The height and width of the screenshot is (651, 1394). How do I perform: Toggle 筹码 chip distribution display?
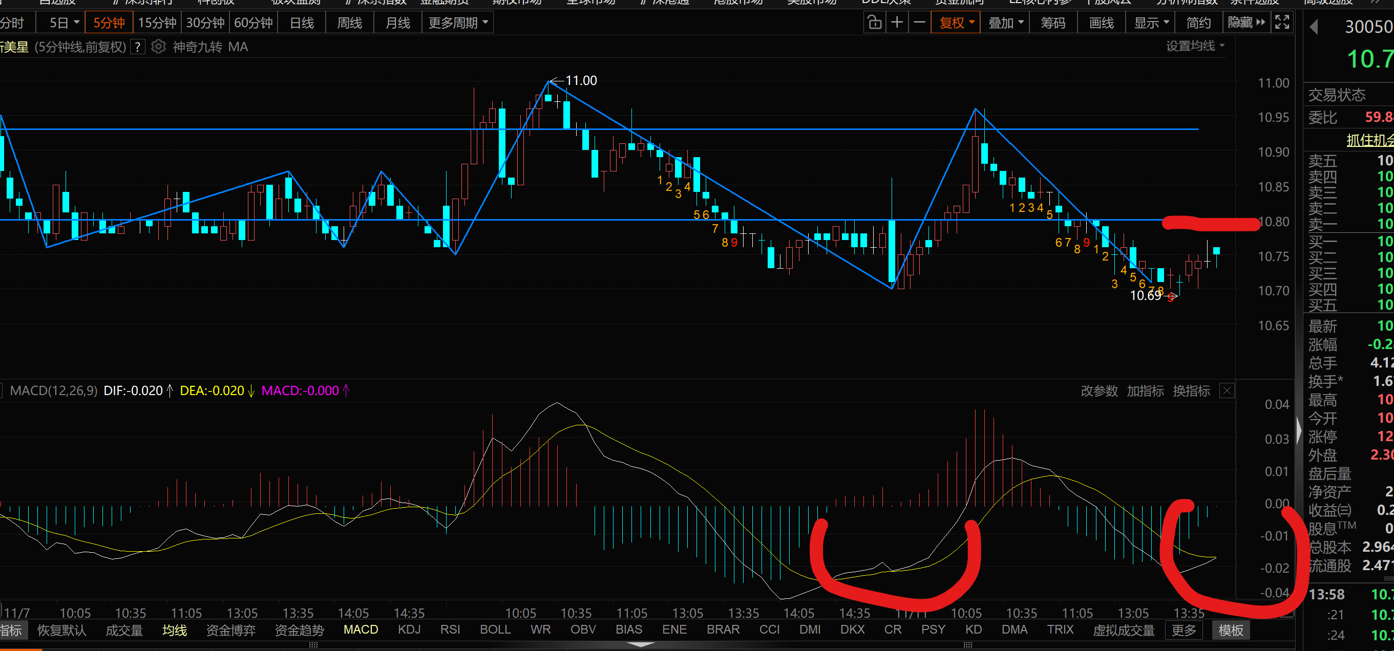1052,23
